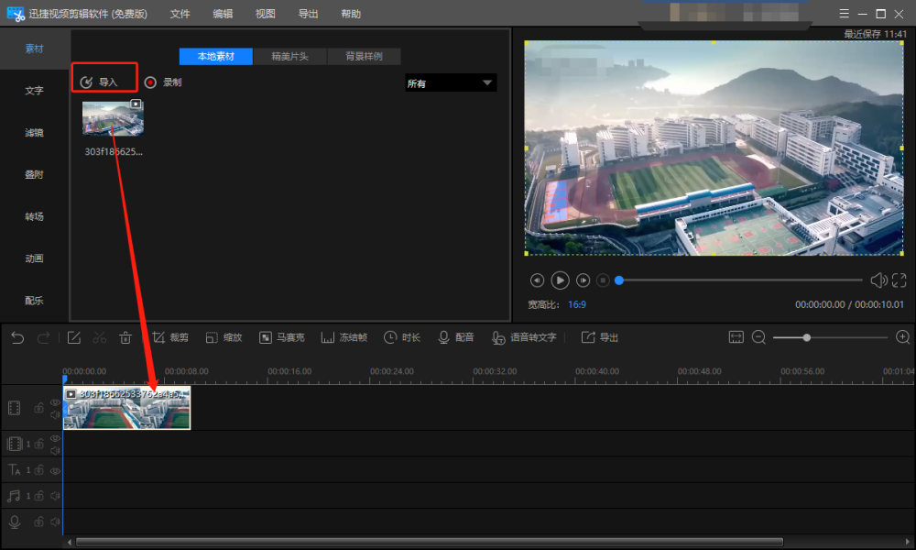Click the 录制 record button
This screenshot has height=550, width=916.
[164, 82]
